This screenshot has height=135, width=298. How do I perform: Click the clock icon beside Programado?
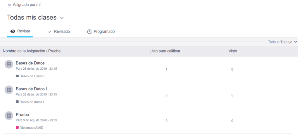(x=89, y=32)
